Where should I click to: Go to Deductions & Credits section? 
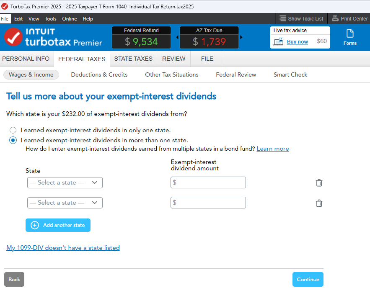point(99,75)
